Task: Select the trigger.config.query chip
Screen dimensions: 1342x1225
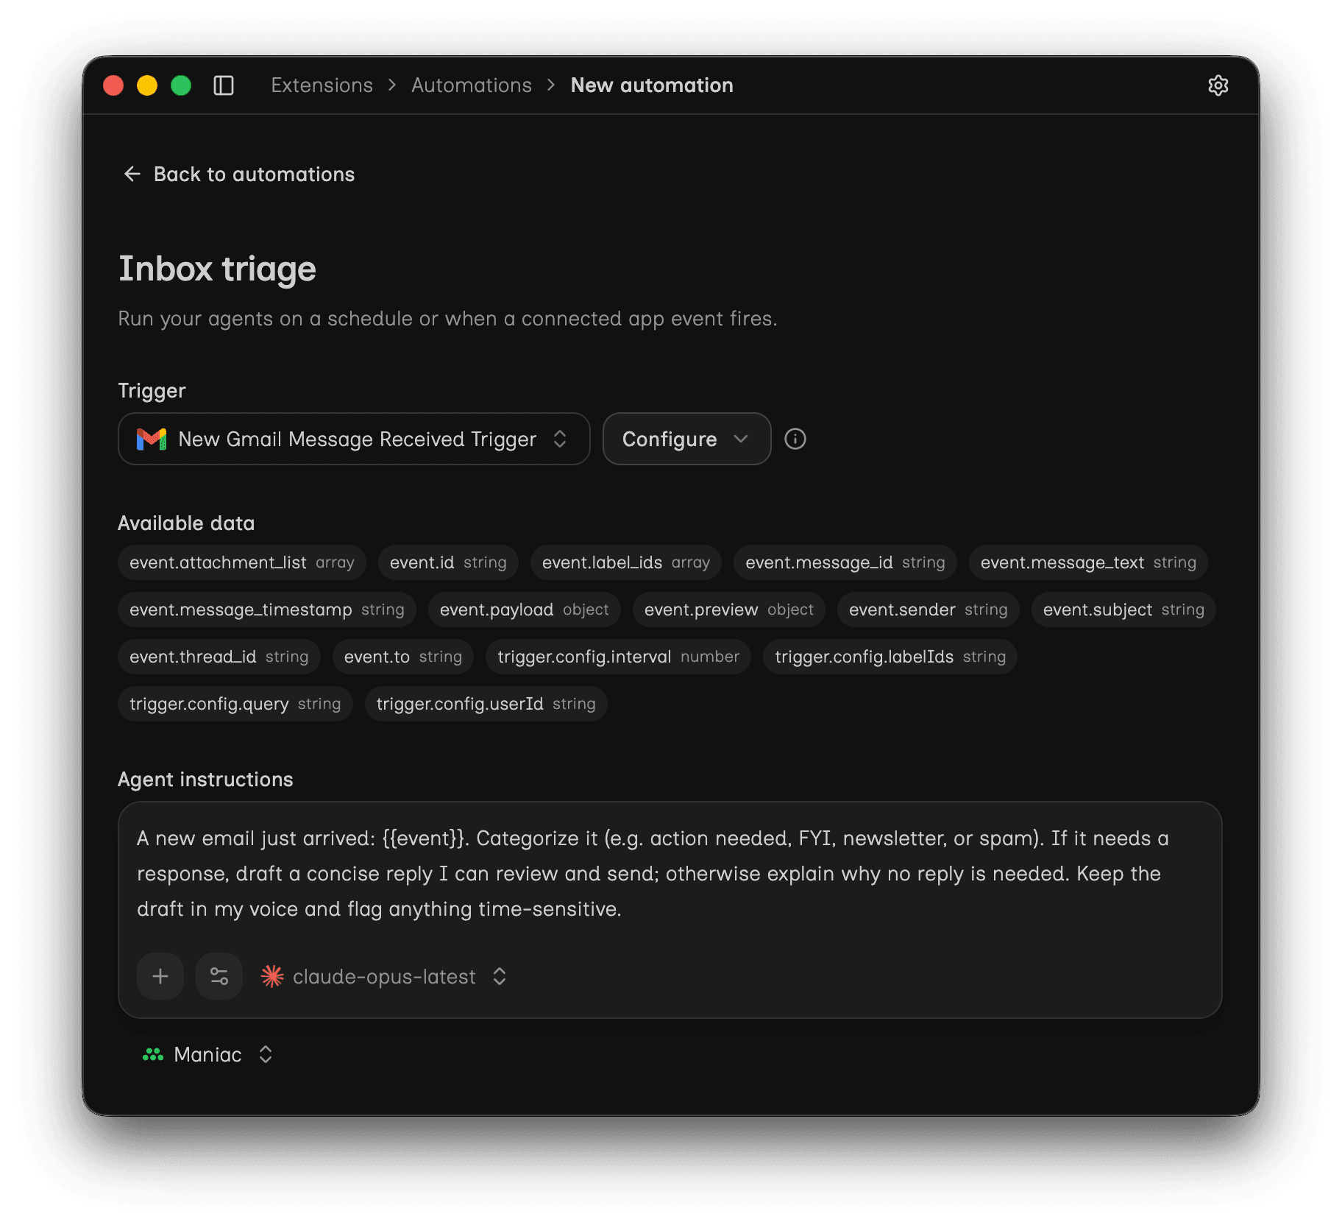Action: 235,704
